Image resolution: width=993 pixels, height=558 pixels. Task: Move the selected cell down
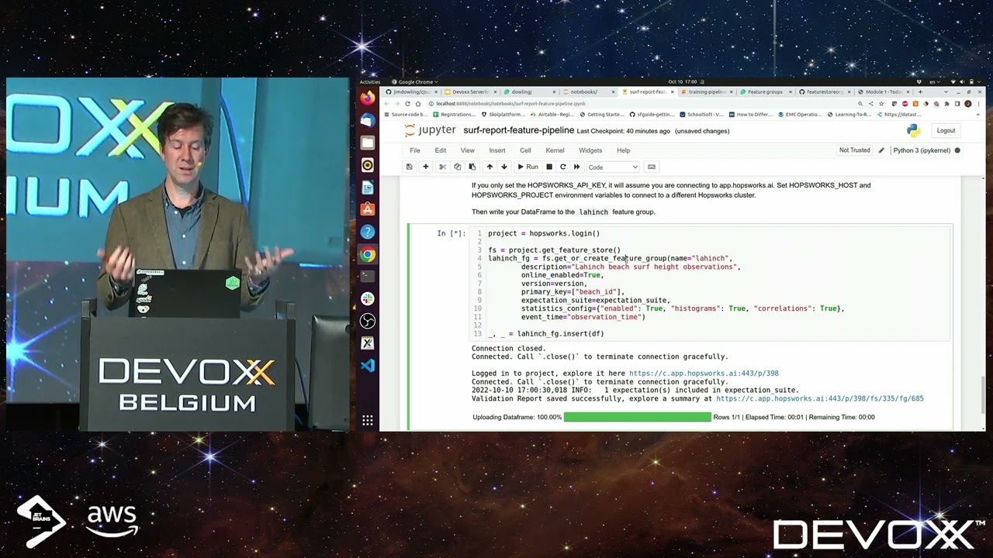(504, 167)
